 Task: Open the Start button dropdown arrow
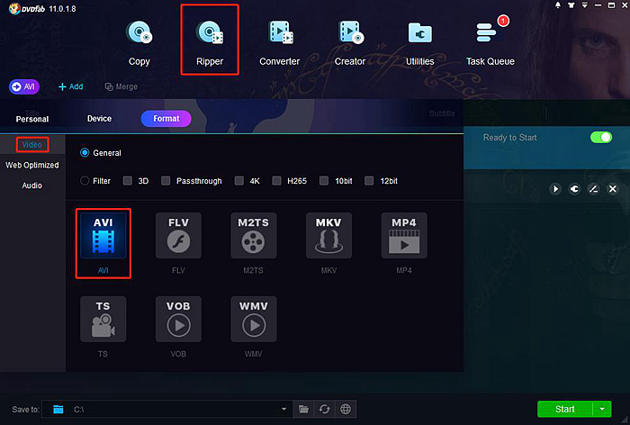602,410
